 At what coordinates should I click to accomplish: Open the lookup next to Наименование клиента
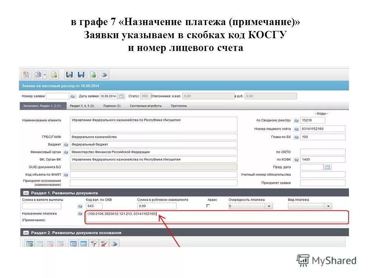pyautogui.click(x=66, y=120)
